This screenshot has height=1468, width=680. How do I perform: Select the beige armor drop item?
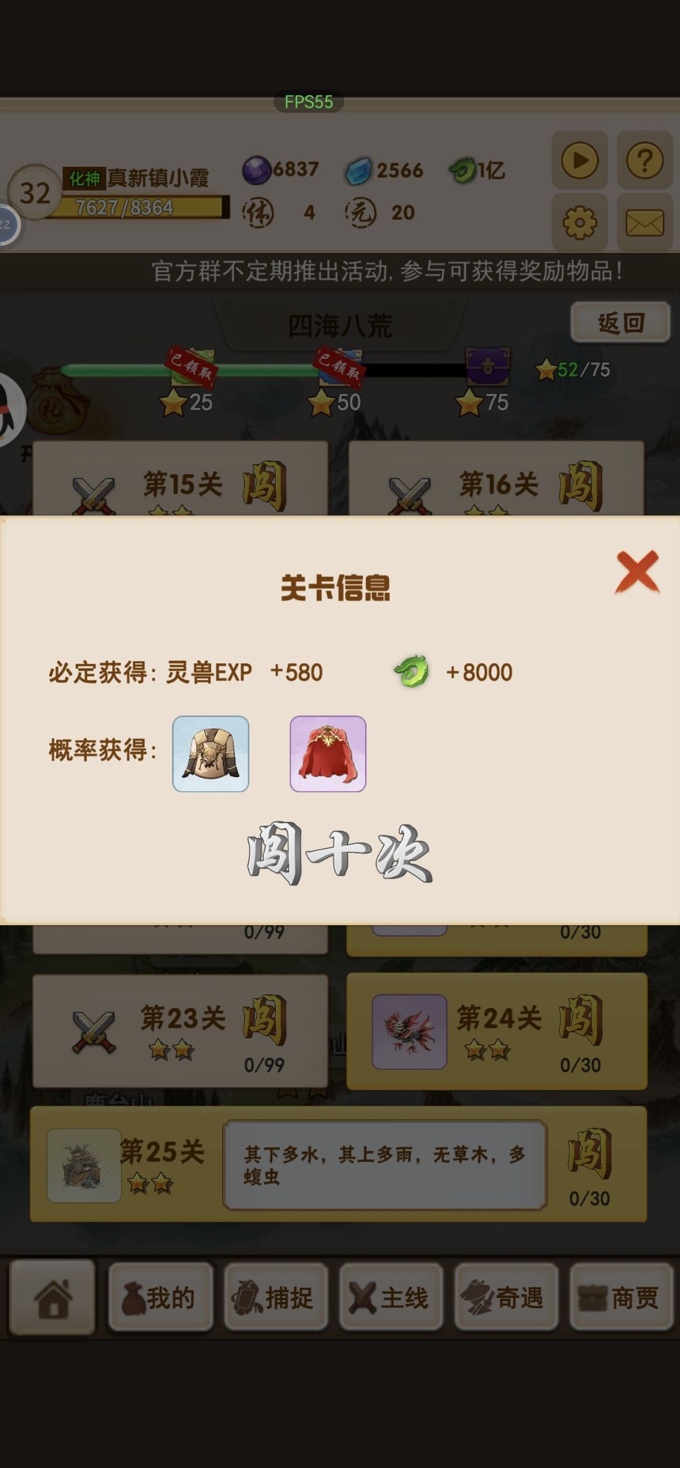click(211, 754)
